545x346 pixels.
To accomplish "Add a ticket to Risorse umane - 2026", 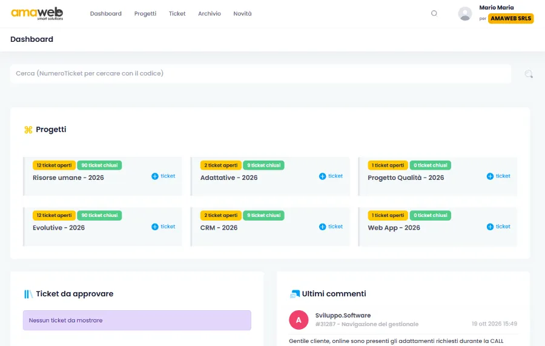I will pos(163,176).
